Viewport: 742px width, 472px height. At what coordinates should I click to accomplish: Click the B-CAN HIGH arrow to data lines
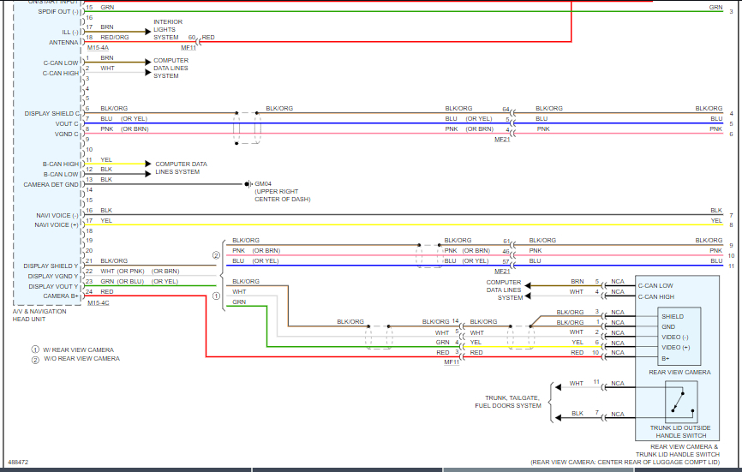148,164
